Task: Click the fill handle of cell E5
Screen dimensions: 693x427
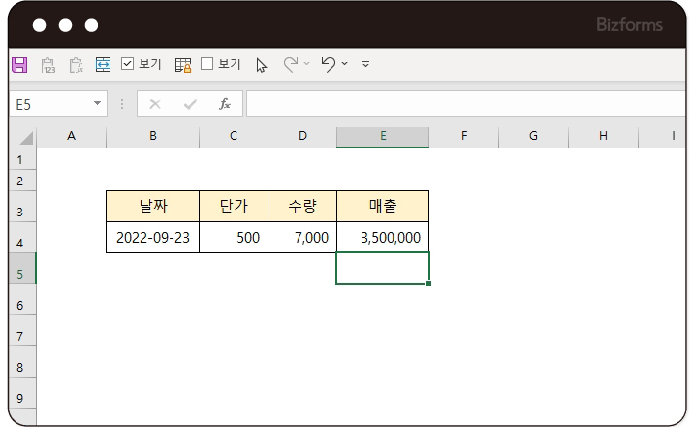Action: click(x=428, y=283)
